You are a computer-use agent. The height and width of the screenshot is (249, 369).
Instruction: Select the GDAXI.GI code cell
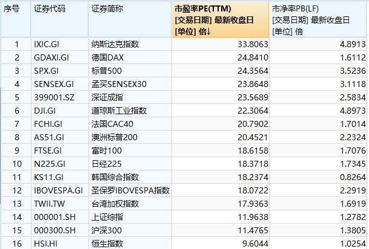coord(59,57)
